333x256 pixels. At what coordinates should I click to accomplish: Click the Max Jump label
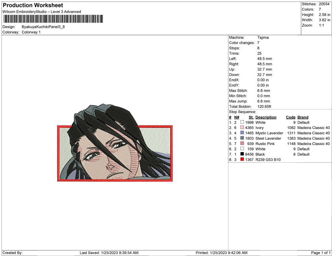coord(238,101)
